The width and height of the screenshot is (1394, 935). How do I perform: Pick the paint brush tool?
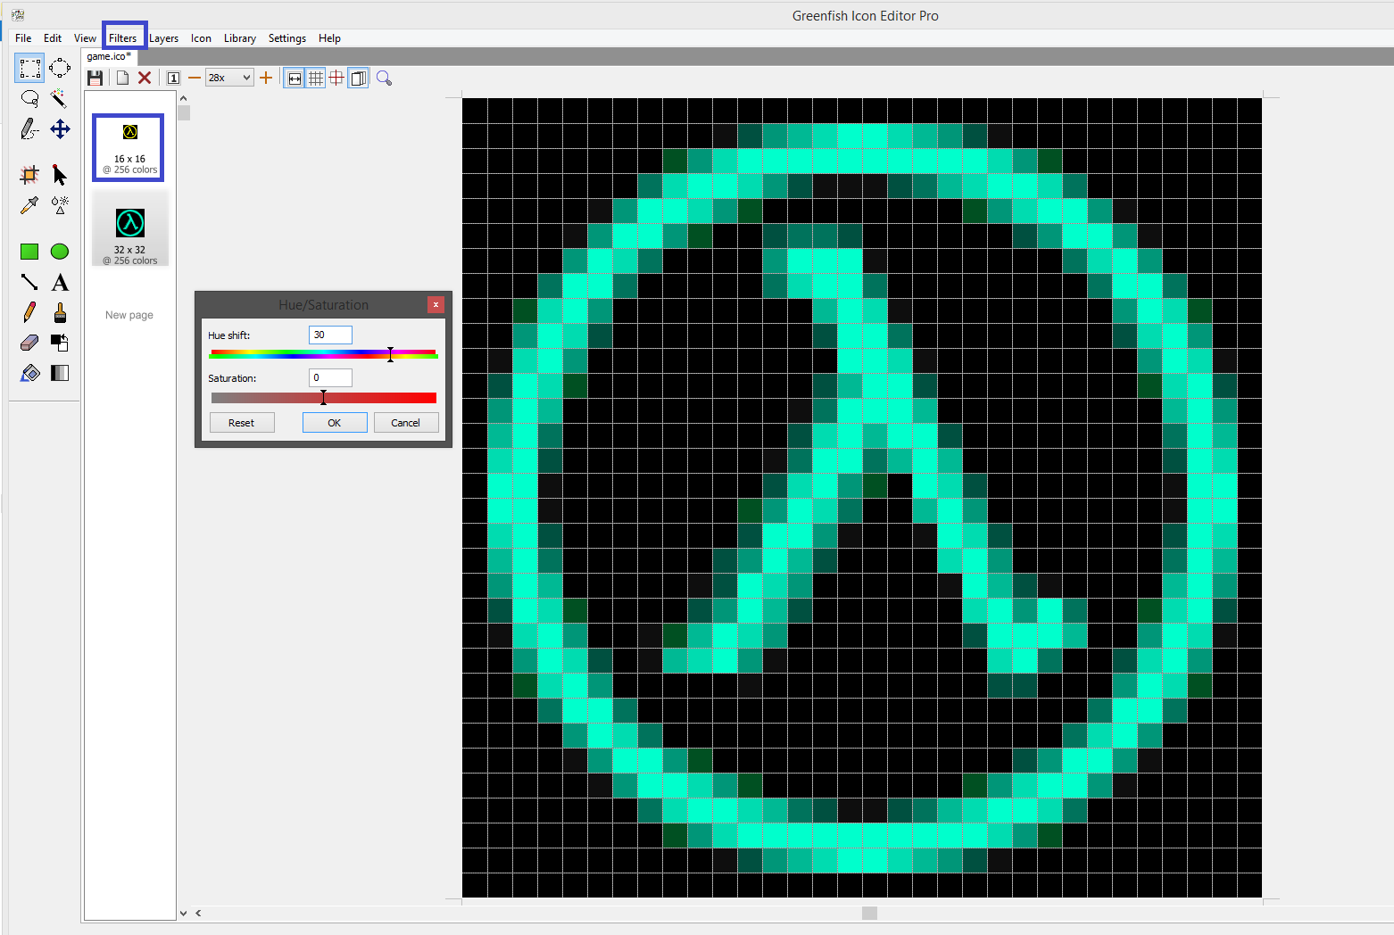60,313
